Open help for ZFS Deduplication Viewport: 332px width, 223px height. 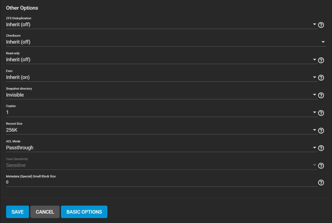point(321,25)
